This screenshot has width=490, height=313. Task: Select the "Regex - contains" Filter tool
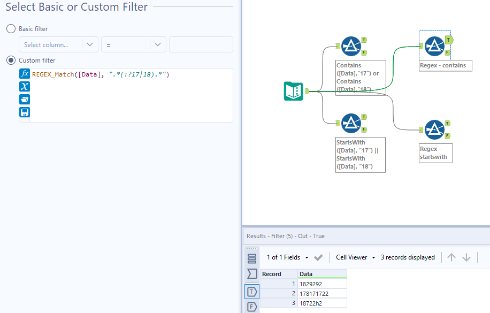[435, 45]
